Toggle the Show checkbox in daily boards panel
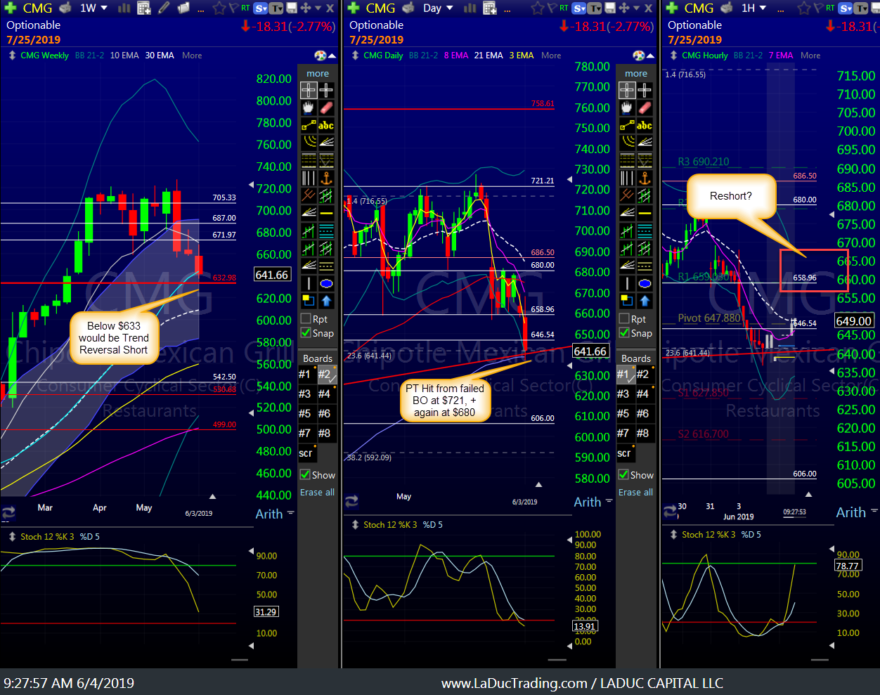This screenshot has height=695, width=880. point(624,474)
